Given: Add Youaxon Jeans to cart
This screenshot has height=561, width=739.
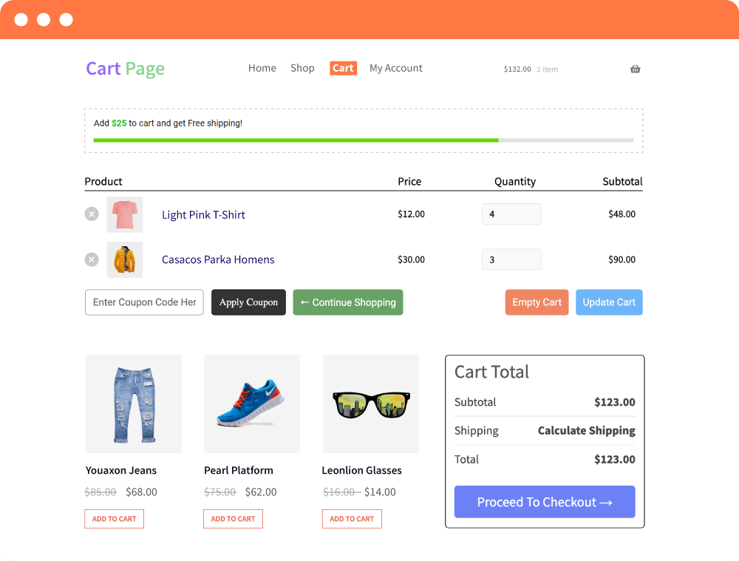Looking at the screenshot, I should tap(114, 519).
